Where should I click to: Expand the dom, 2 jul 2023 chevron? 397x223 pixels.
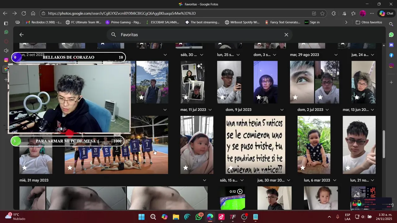(x=327, y=110)
